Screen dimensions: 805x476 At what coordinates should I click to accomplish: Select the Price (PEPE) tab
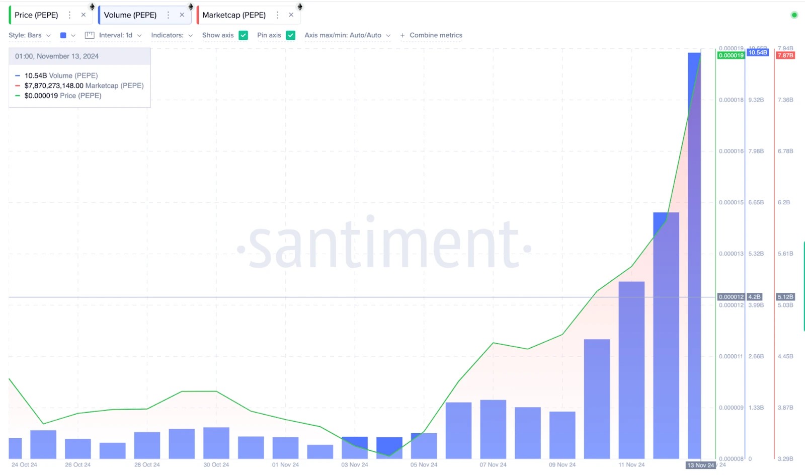(x=36, y=15)
